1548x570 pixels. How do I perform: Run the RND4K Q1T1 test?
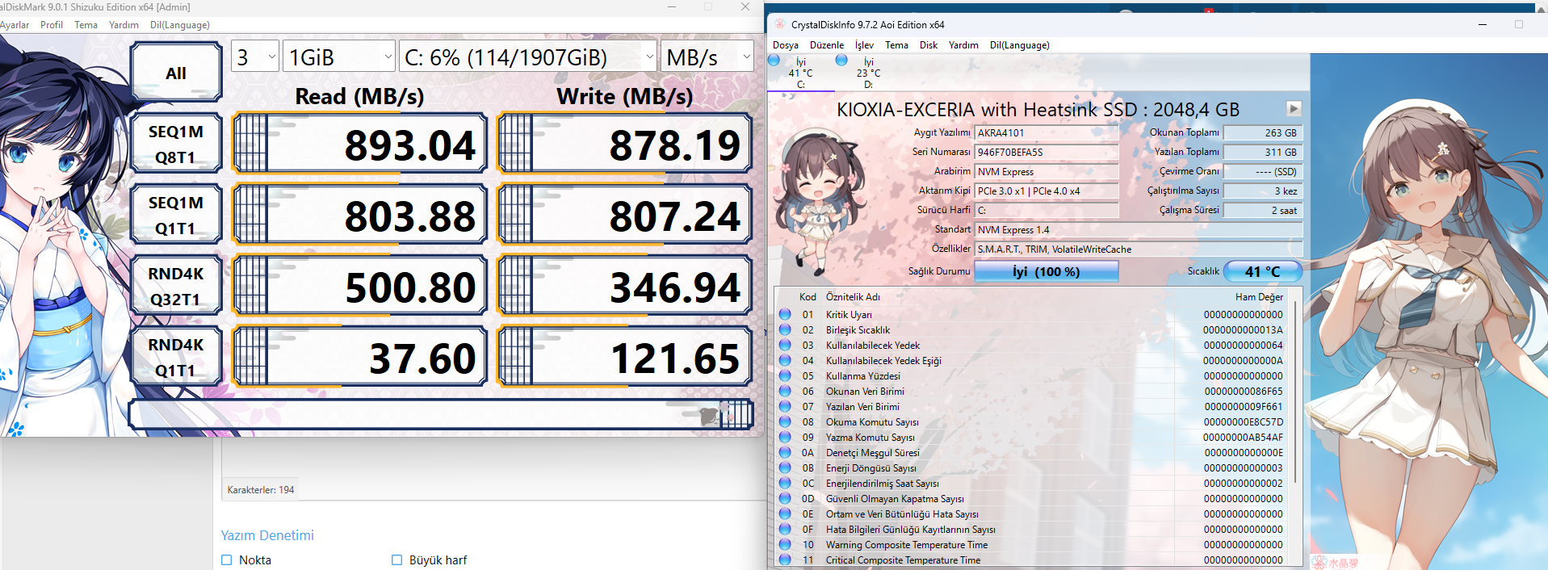coord(176,357)
